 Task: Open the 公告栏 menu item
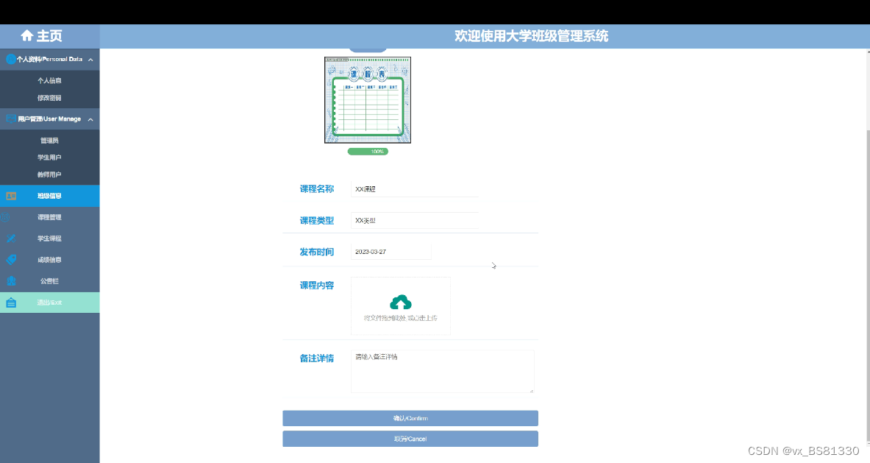click(x=50, y=281)
